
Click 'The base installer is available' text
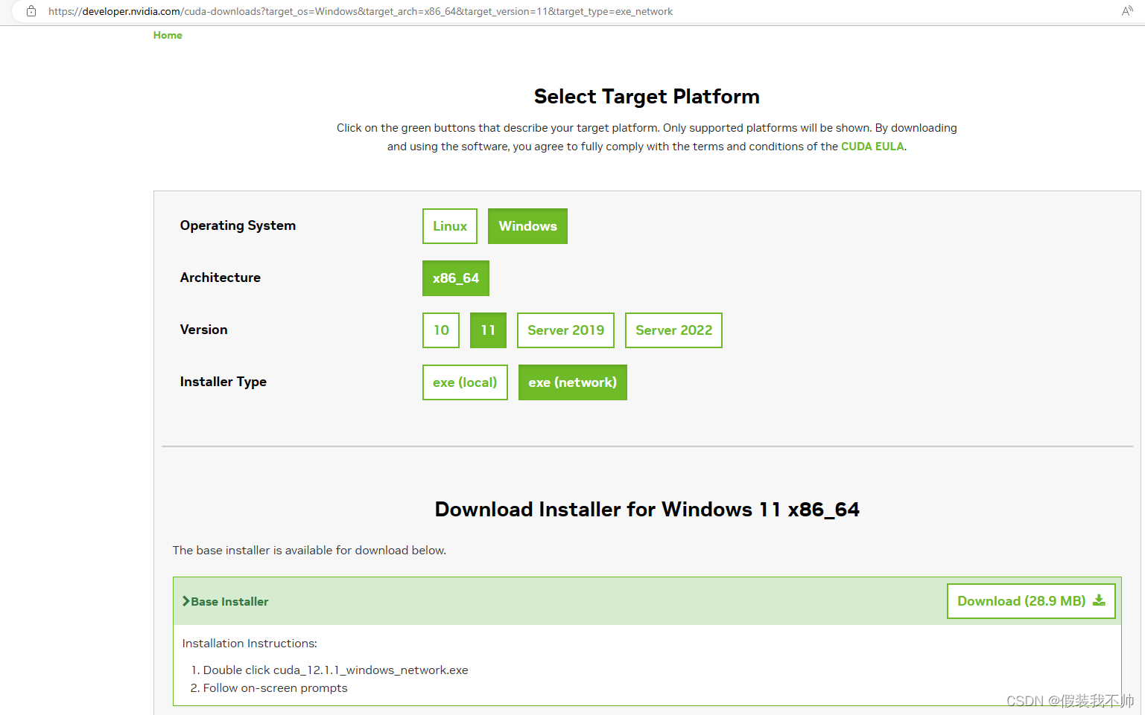[x=309, y=551]
